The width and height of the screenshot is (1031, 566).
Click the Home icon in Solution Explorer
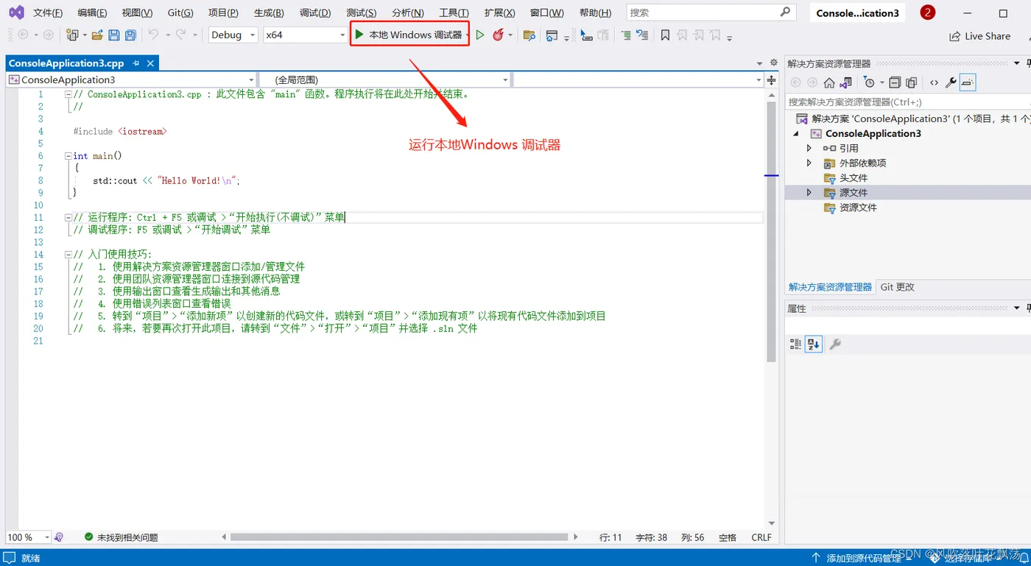coord(829,82)
